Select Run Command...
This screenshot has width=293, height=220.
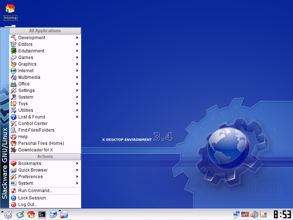pos(45,191)
